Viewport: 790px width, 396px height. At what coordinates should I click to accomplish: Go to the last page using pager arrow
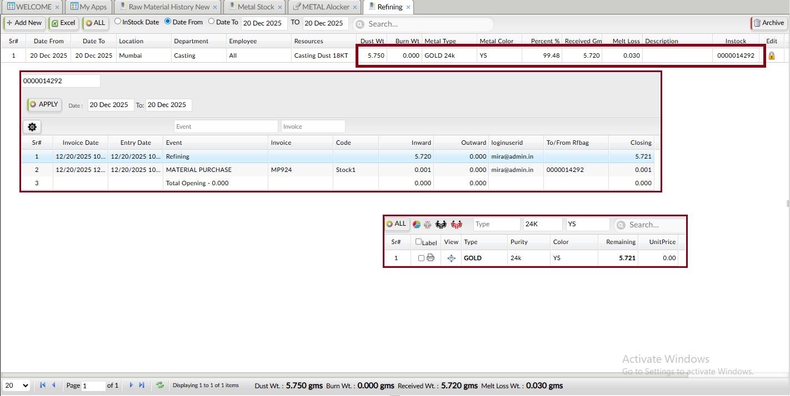pyautogui.click(x=142, y=385)
